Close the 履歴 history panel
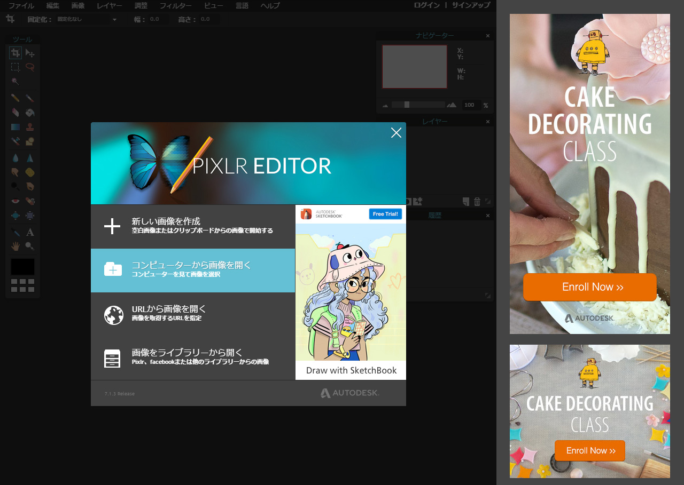Screen dimensions: 684x485 pos(487,216)
